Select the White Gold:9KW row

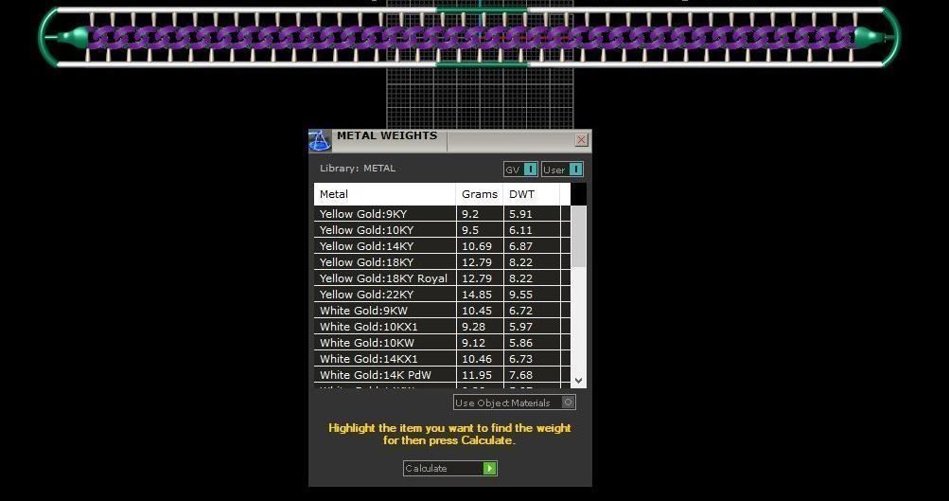click(x=442, y=311)
